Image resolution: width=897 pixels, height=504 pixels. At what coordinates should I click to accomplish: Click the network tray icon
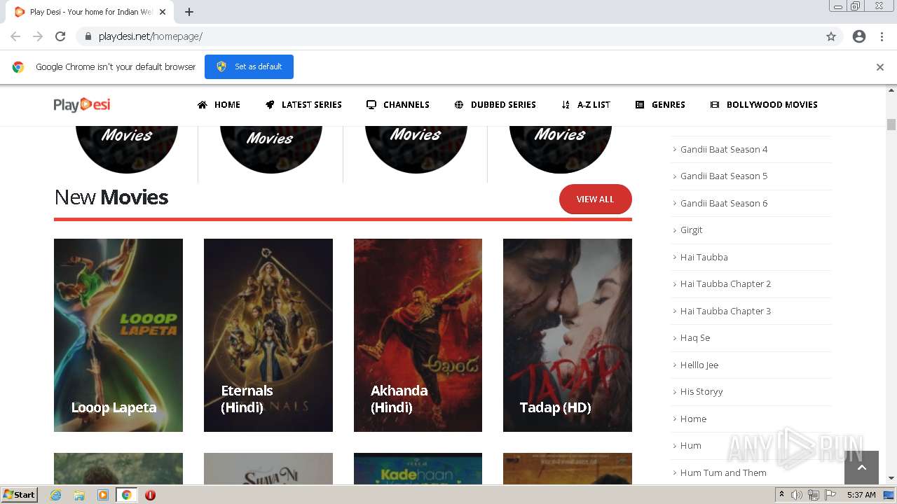(x=814, y=495)
